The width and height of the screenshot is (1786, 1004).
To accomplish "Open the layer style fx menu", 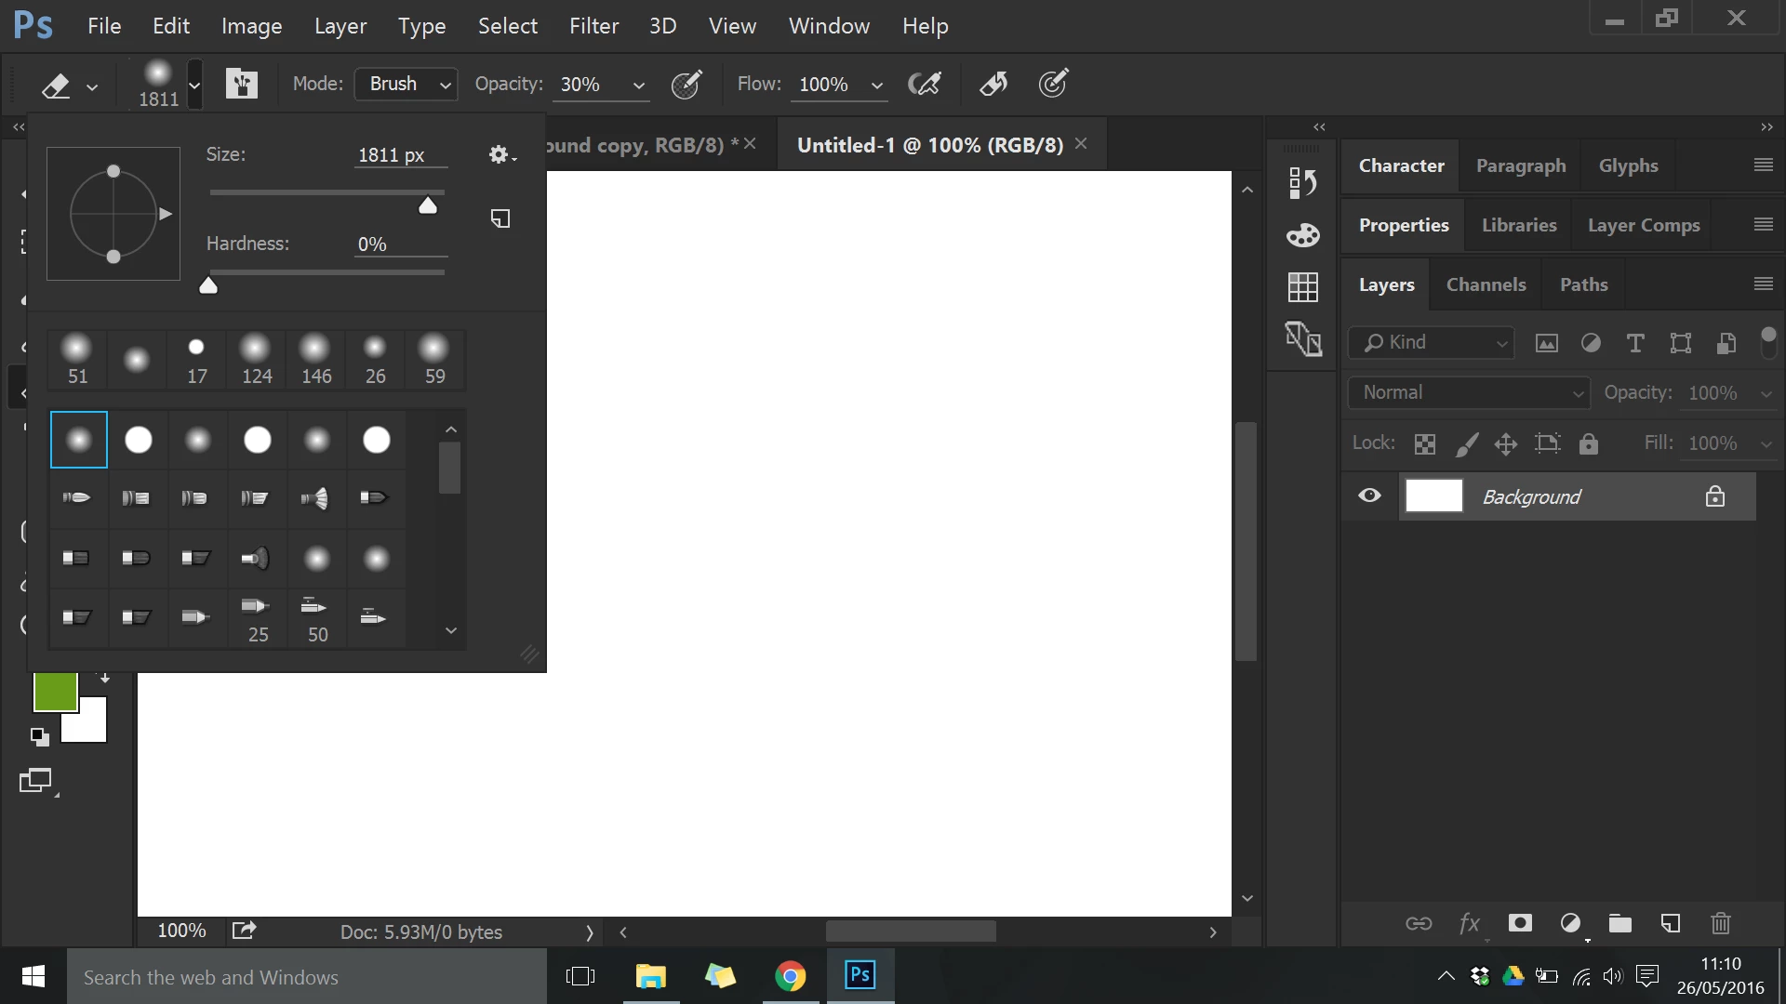I will (1470, 923).
